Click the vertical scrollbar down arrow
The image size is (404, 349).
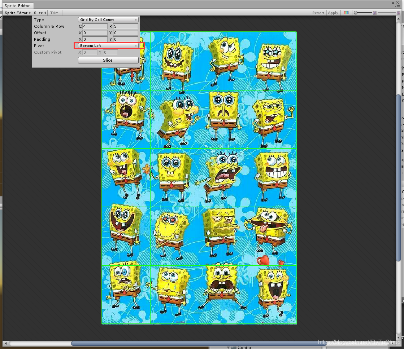click(398, 337)
